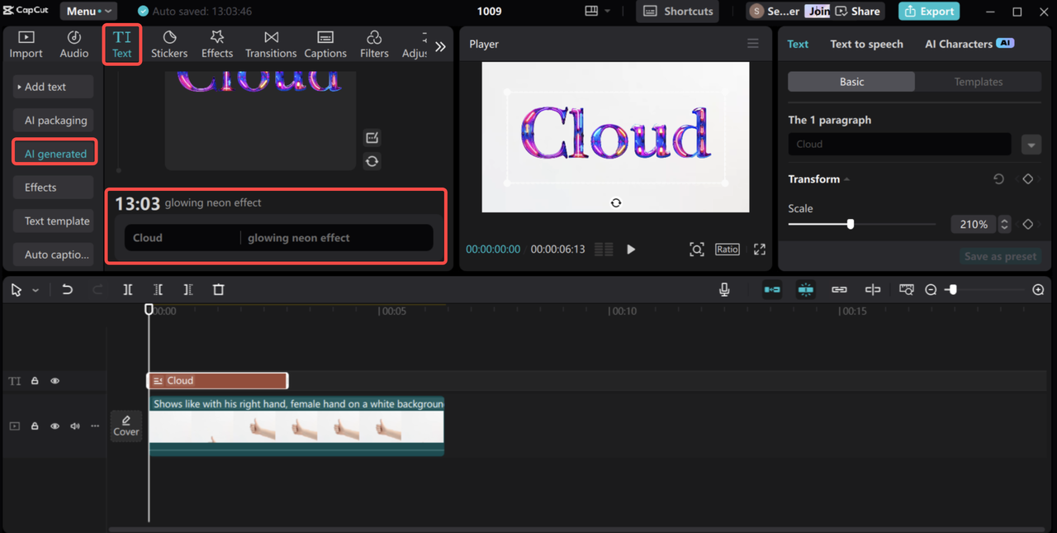Viewport: 1057px width, 533px height.
Task: Add a Scale keyframe diamond
Action: pyautogui.click(x=1028, y=225)
